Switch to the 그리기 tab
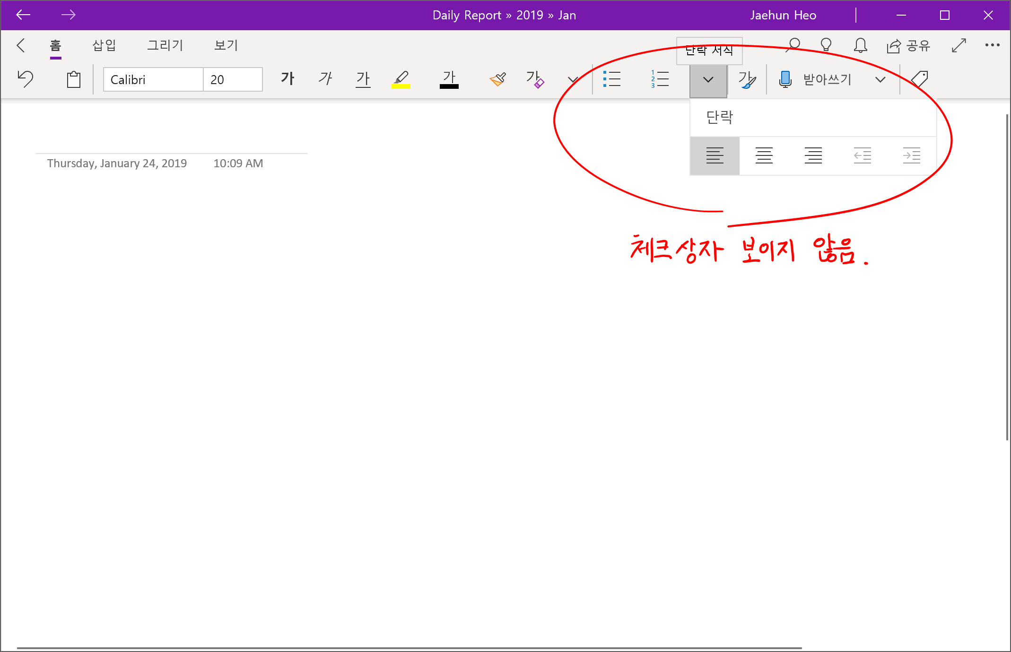This screenshot has height=652, width=1011. click(165, 45)
